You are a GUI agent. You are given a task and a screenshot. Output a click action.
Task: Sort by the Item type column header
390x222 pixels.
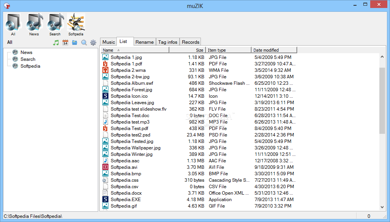point(229,50)
